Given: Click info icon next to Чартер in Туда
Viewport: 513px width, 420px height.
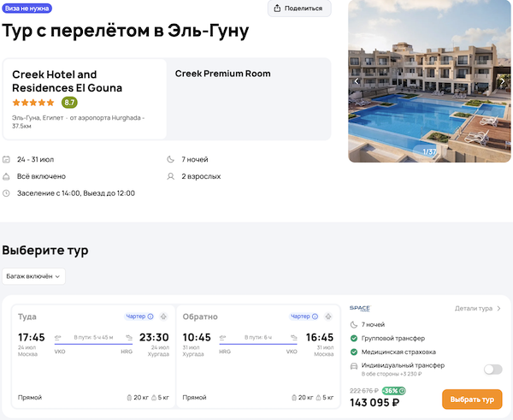Looking at the screenshot, I should point(150,316).
